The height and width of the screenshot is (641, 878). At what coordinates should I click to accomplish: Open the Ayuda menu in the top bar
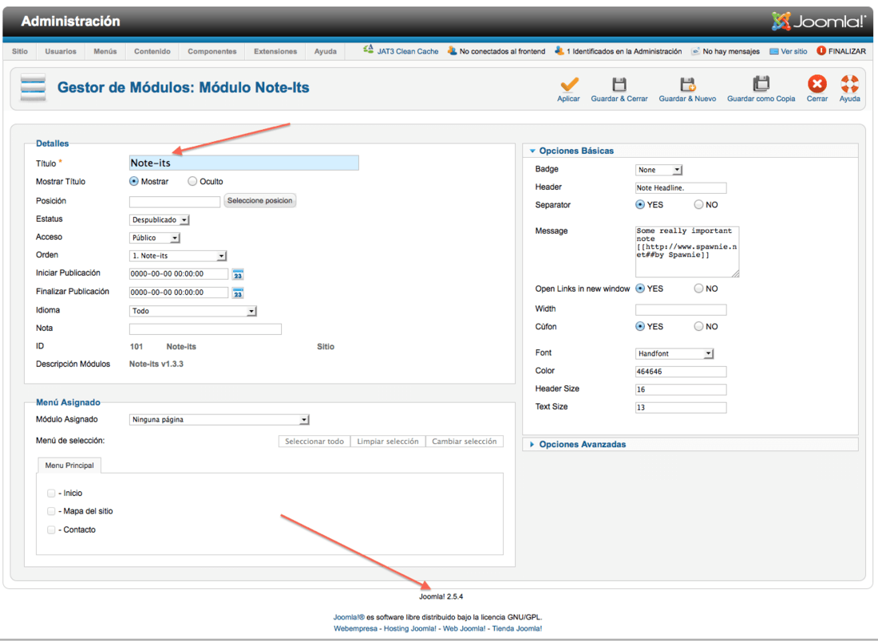[326, 51]
